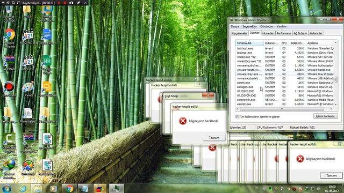Select the wininit.exe process row
This screenshot has width=344, height=193.
284,83
